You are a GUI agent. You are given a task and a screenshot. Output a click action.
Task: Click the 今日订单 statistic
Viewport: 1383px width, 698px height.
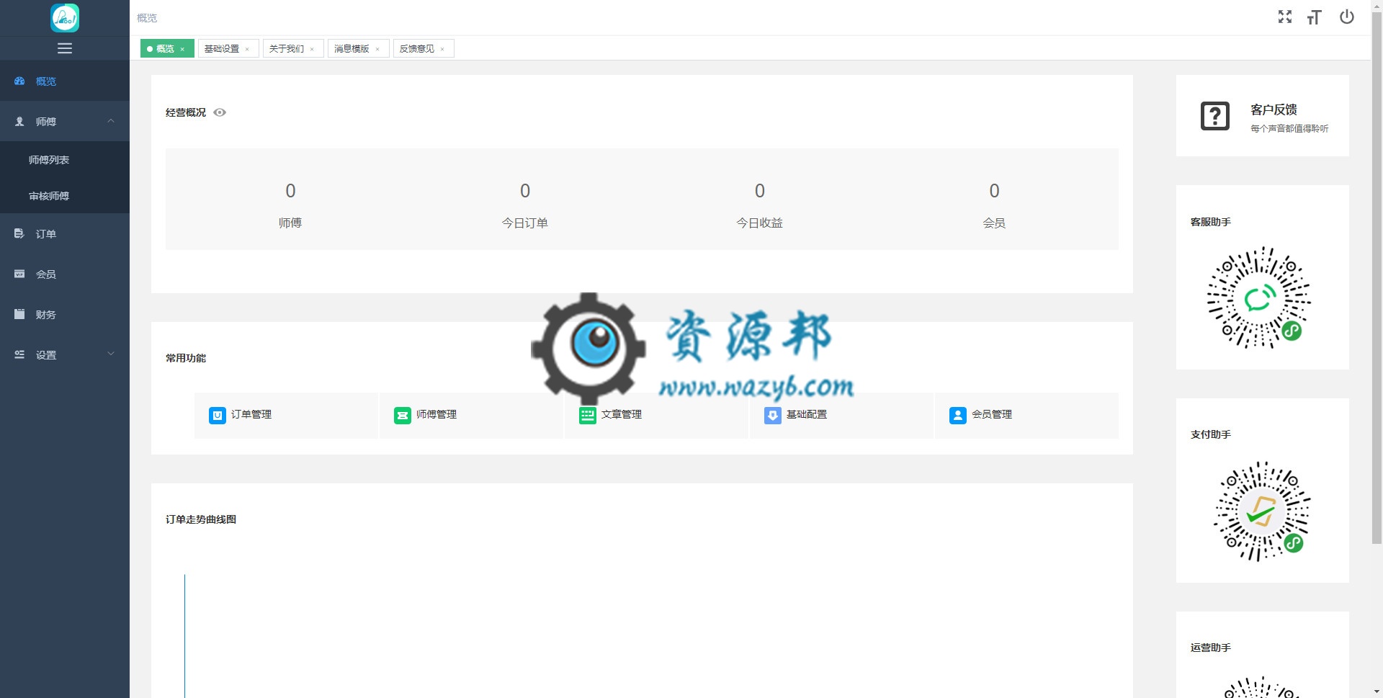coord(525,205)
